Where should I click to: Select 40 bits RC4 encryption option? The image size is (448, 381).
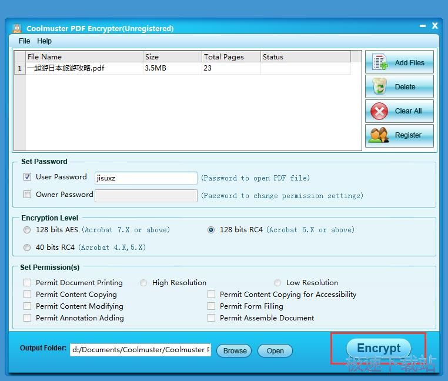coord(28,248)
